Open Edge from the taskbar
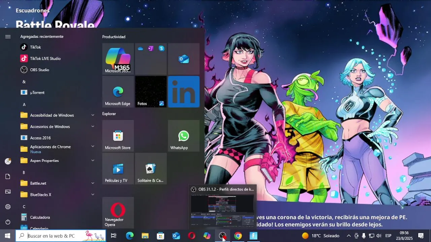The height and width of the screenshot is (242, 431). click(x=130, y=236)
